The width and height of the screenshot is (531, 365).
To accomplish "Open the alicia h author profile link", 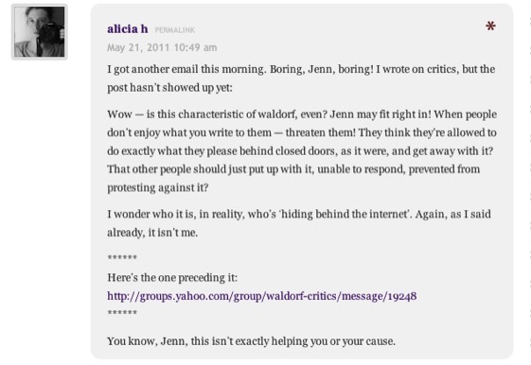I will coord(128,29).
